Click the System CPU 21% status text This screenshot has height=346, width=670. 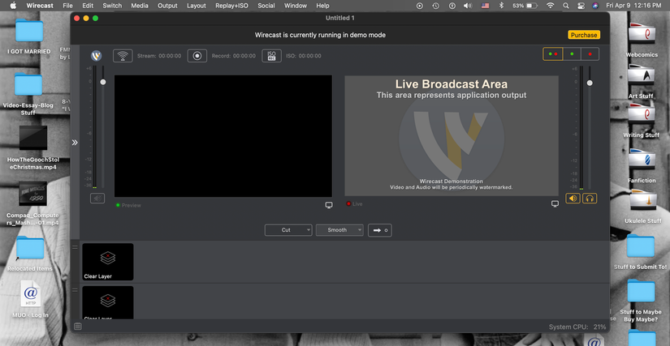[577, 327]
